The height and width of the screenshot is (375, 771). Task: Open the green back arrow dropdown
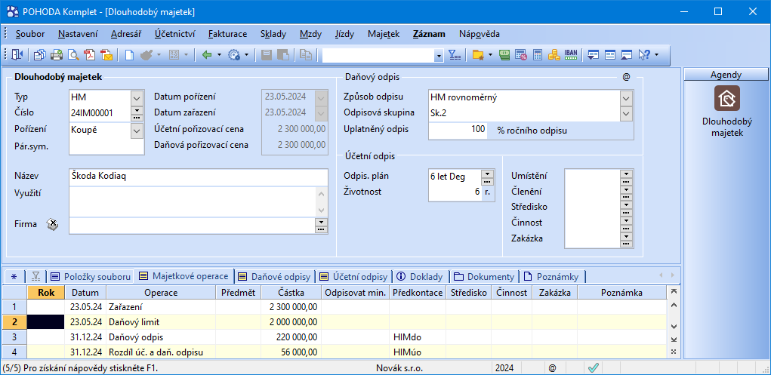pyautogui.click(x=219, y=56)
